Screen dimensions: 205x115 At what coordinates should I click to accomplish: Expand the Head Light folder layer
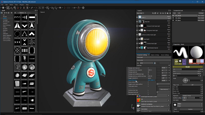pos(139,39)
